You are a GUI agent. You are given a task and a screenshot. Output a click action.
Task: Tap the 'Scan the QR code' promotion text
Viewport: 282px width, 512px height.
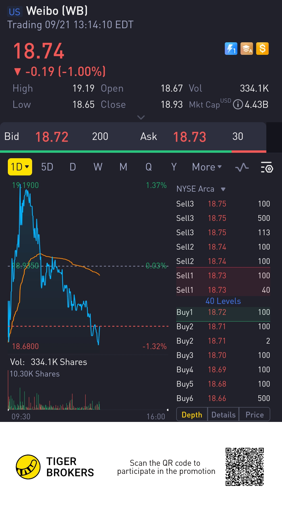pyautogui.click(x=166, y=467)
